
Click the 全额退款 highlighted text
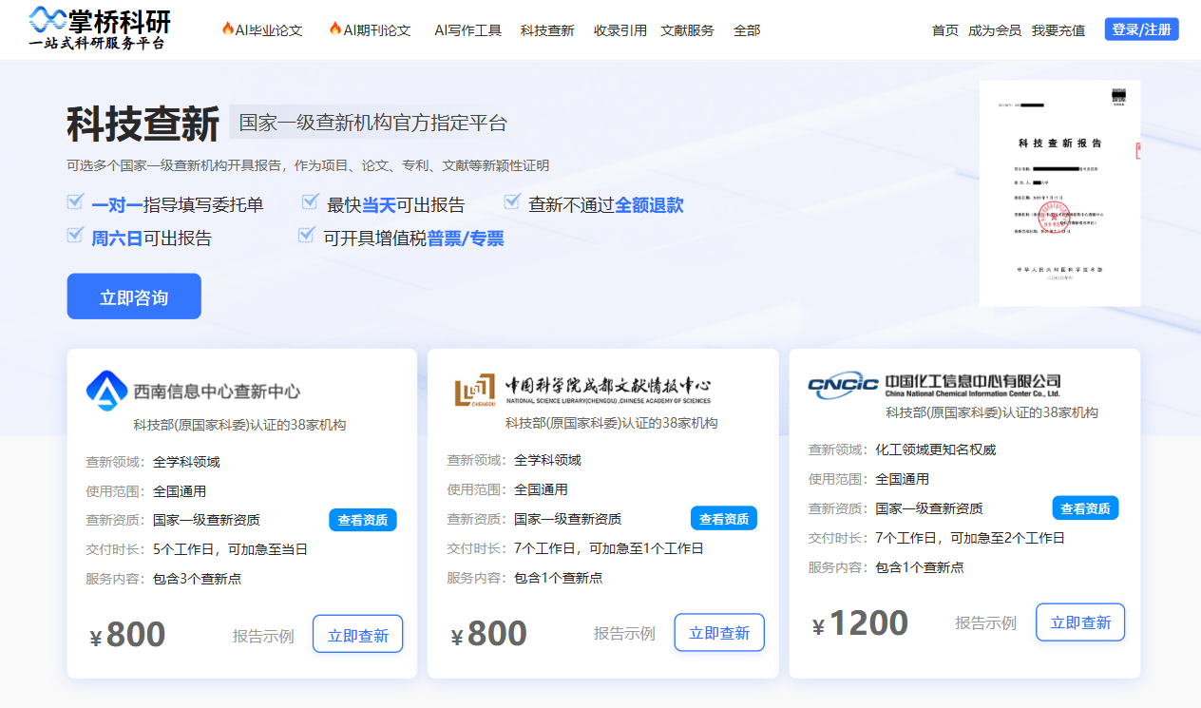(649, 205)
